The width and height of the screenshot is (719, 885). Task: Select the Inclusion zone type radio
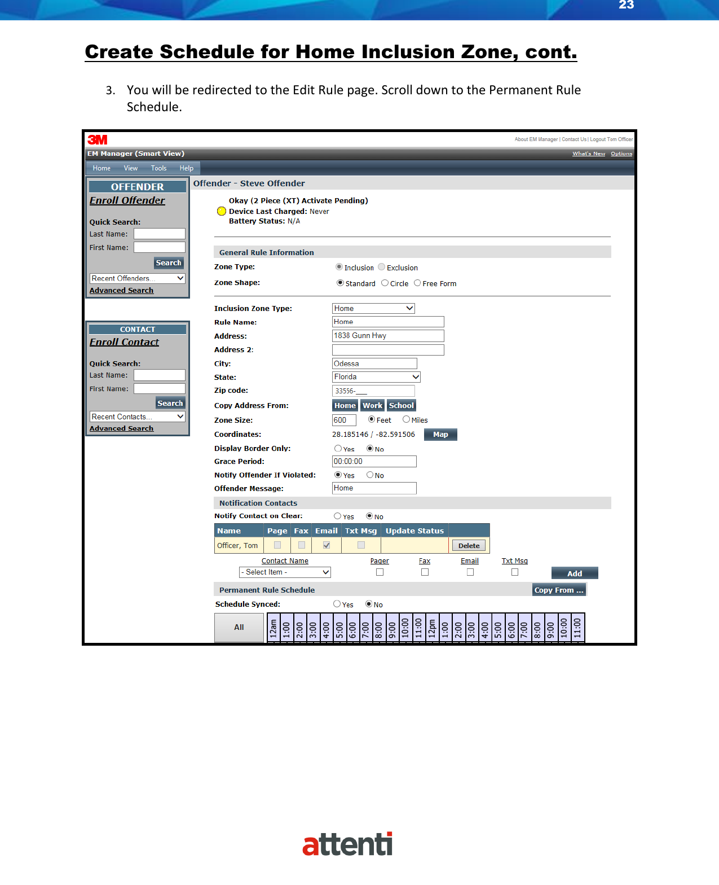339,267
